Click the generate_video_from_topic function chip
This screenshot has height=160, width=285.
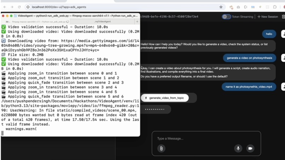[165, 98]
